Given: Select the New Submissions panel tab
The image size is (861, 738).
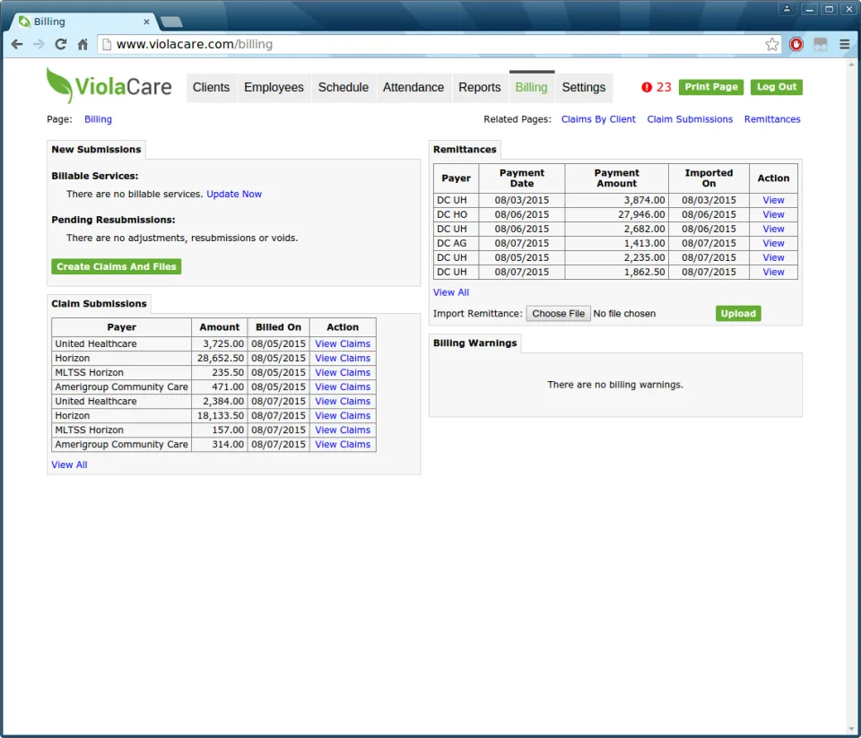Looking at the screenshot, I should [96, 150].
